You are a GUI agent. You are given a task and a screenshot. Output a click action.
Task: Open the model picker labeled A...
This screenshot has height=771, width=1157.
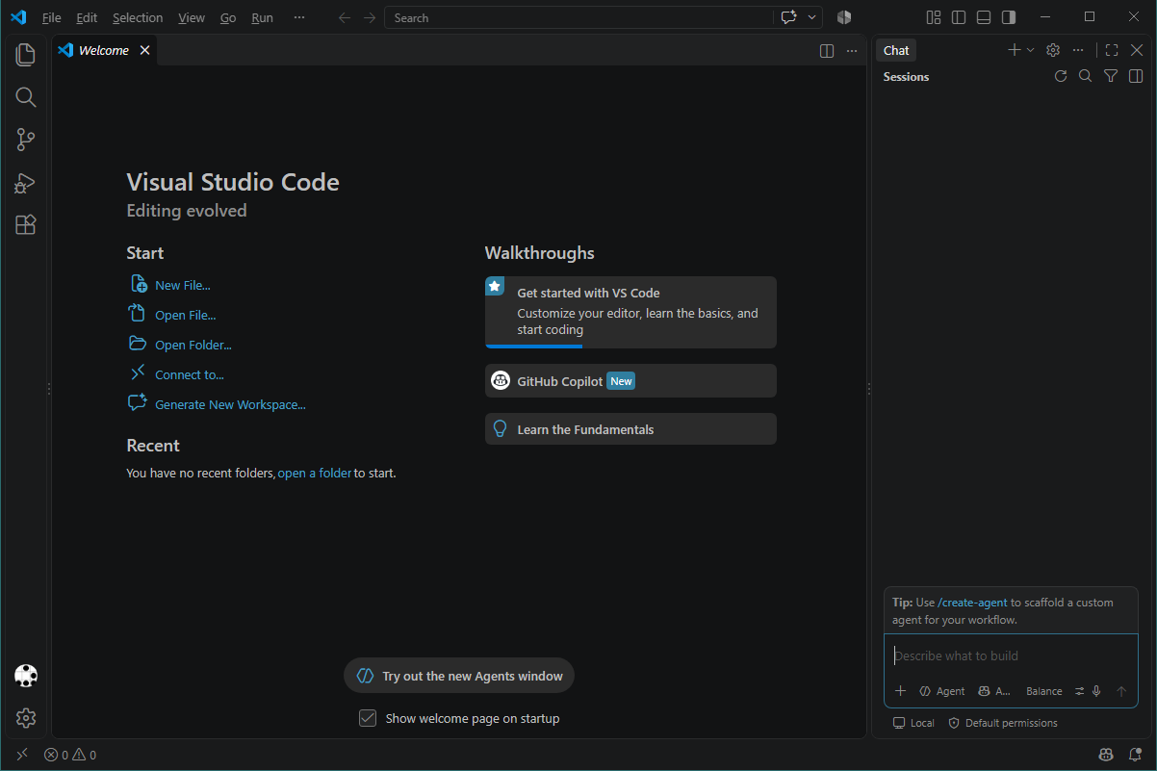(994, 691)
